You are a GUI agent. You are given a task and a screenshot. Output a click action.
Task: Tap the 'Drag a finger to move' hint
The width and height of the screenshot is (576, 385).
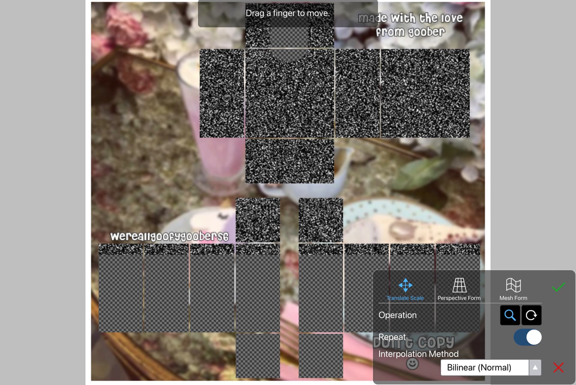[287, 13]
